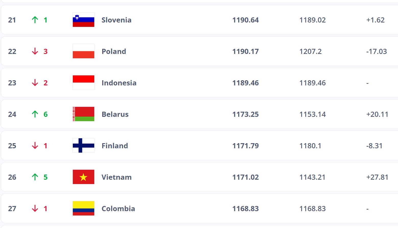Click Slovenia's total points 1190.64
The width and height of the screenshot is (398, 228).
245,20
